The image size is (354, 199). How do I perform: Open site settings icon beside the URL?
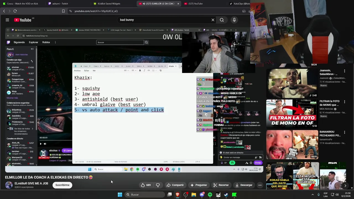(71, 11)
